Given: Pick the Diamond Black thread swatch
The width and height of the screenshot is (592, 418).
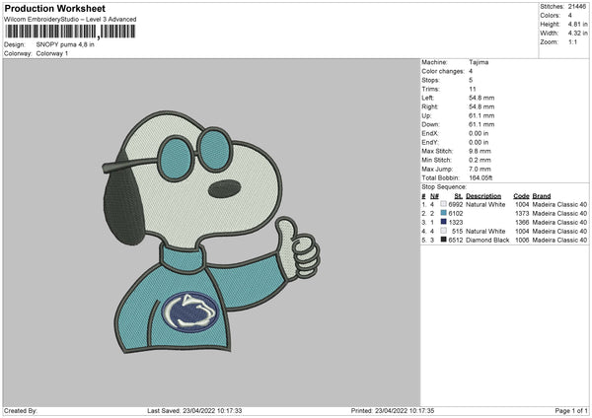Looking at the screenshot, I should (x=445, y=240).
